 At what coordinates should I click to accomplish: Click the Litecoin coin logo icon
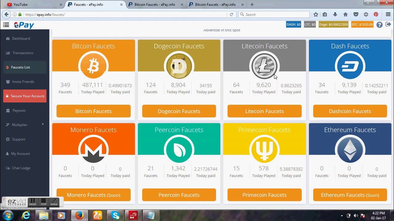[264, 66]
